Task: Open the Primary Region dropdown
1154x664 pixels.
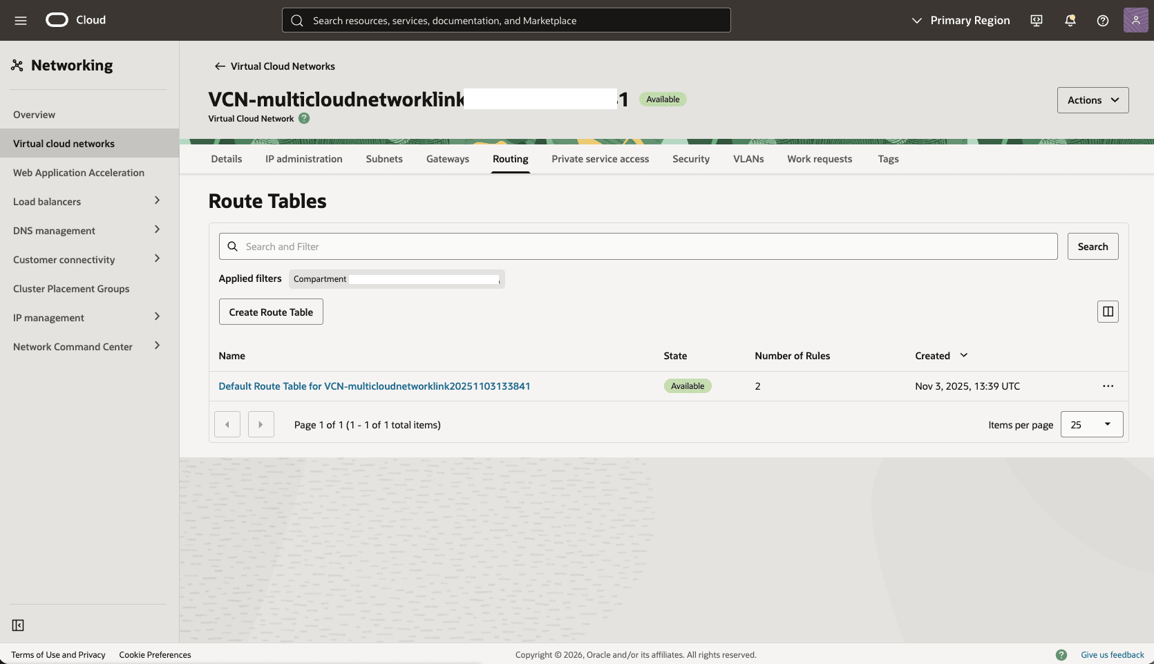Action: 960,20
